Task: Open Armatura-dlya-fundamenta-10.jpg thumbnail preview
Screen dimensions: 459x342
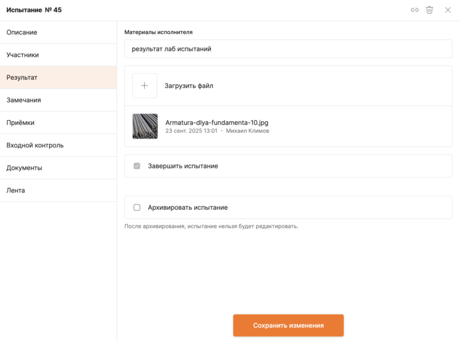Action: (x=145, y=126)
